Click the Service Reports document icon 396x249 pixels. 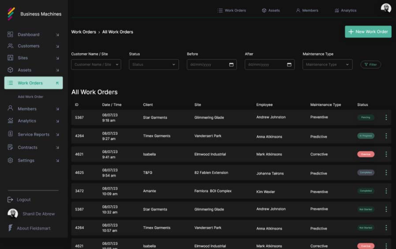tap(10, 134)
